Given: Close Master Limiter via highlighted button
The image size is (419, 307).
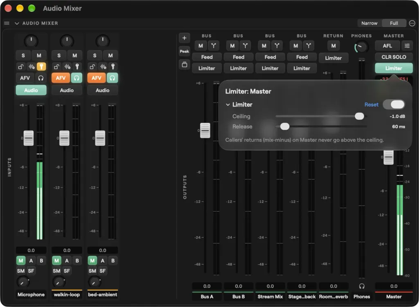Looking at the screenshot, I should [394, 68].
